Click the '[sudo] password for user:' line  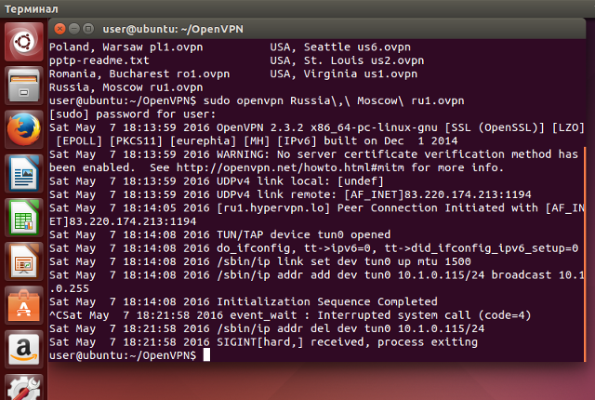pyautogui.click(x=132, y=114)
